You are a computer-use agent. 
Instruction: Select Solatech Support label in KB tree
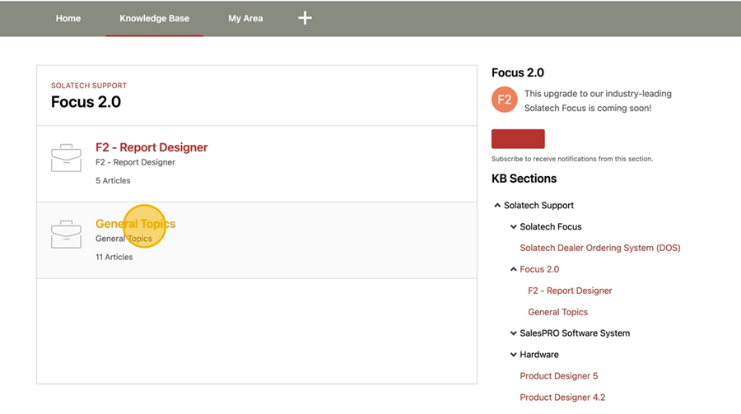click(538, 205)
